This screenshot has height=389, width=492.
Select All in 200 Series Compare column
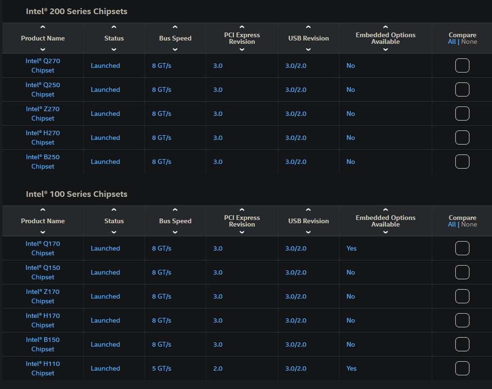point(452,42)
